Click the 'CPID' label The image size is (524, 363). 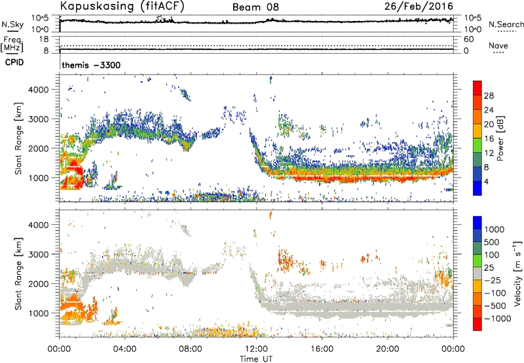coord(14,62)
